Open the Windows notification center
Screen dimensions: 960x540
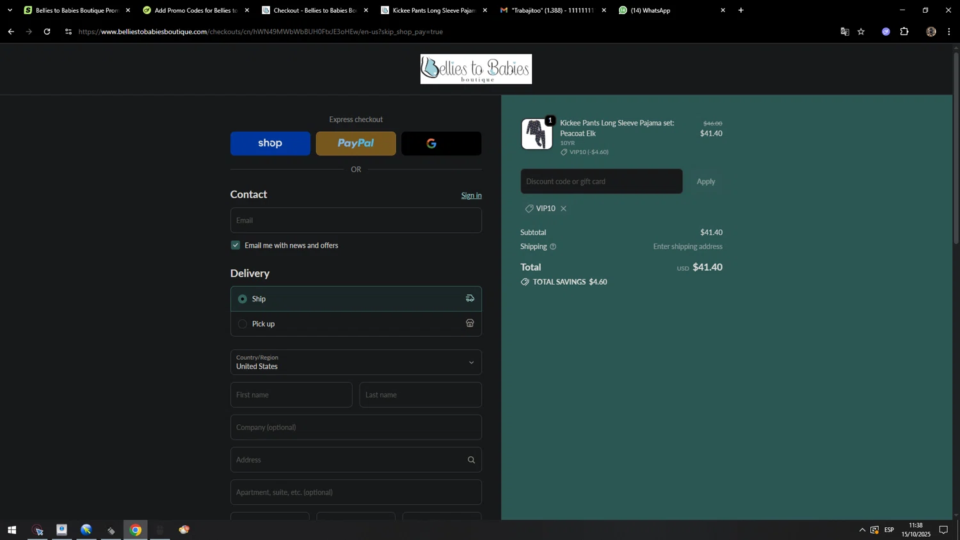943,530
